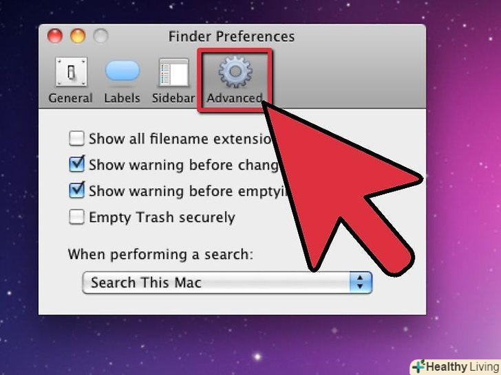Screen dimensions: 501x375
Task: Enable Show all filename extensions checkbox
Action: click(x=76, y=139)
